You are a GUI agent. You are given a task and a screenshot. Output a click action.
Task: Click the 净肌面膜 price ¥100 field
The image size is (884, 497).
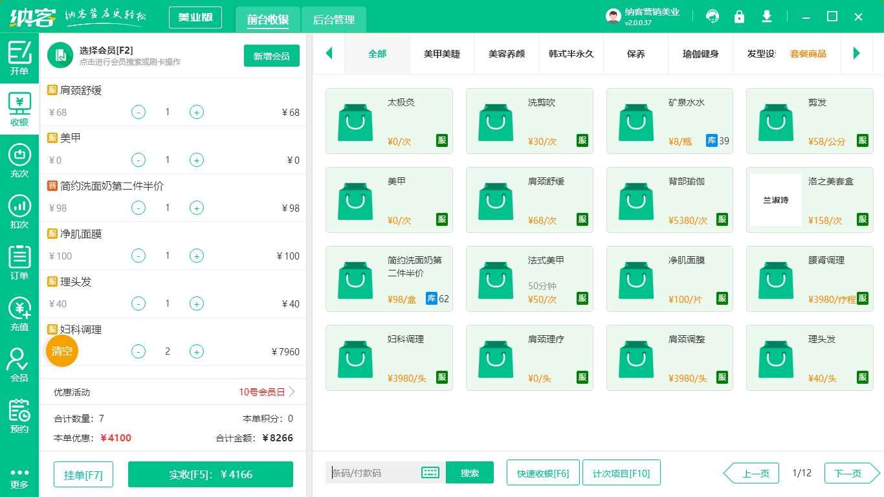61,256
